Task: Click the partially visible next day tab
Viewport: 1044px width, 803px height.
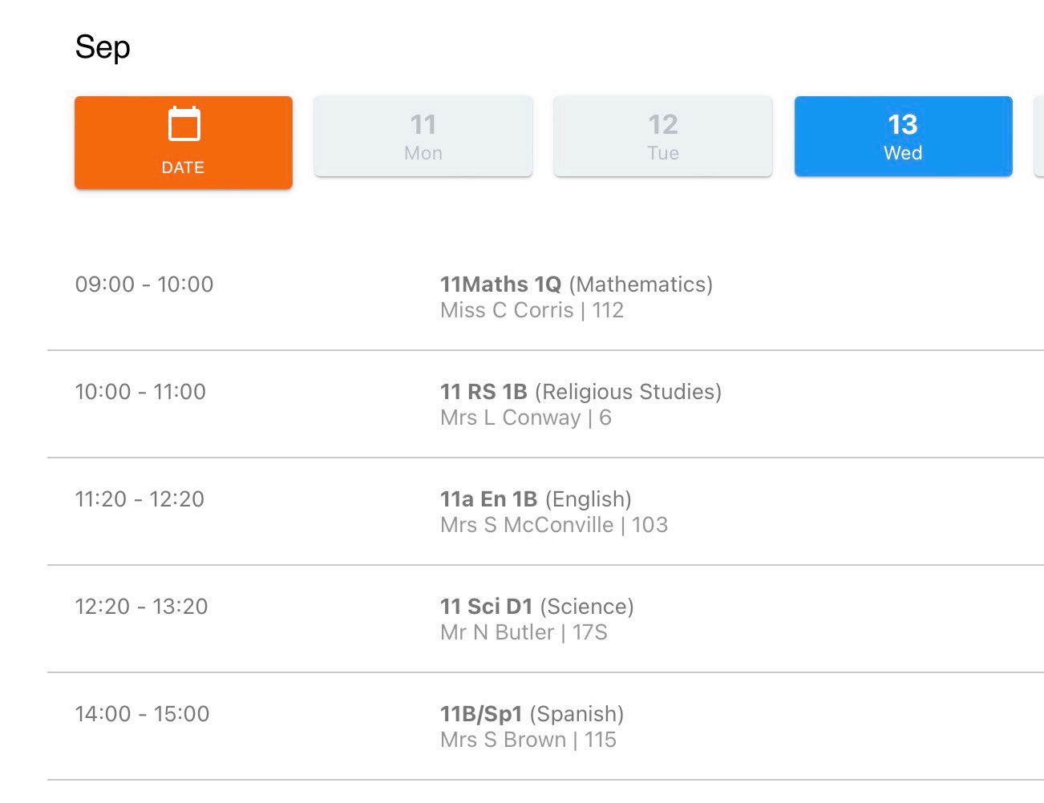Action: click(1039, 137)
